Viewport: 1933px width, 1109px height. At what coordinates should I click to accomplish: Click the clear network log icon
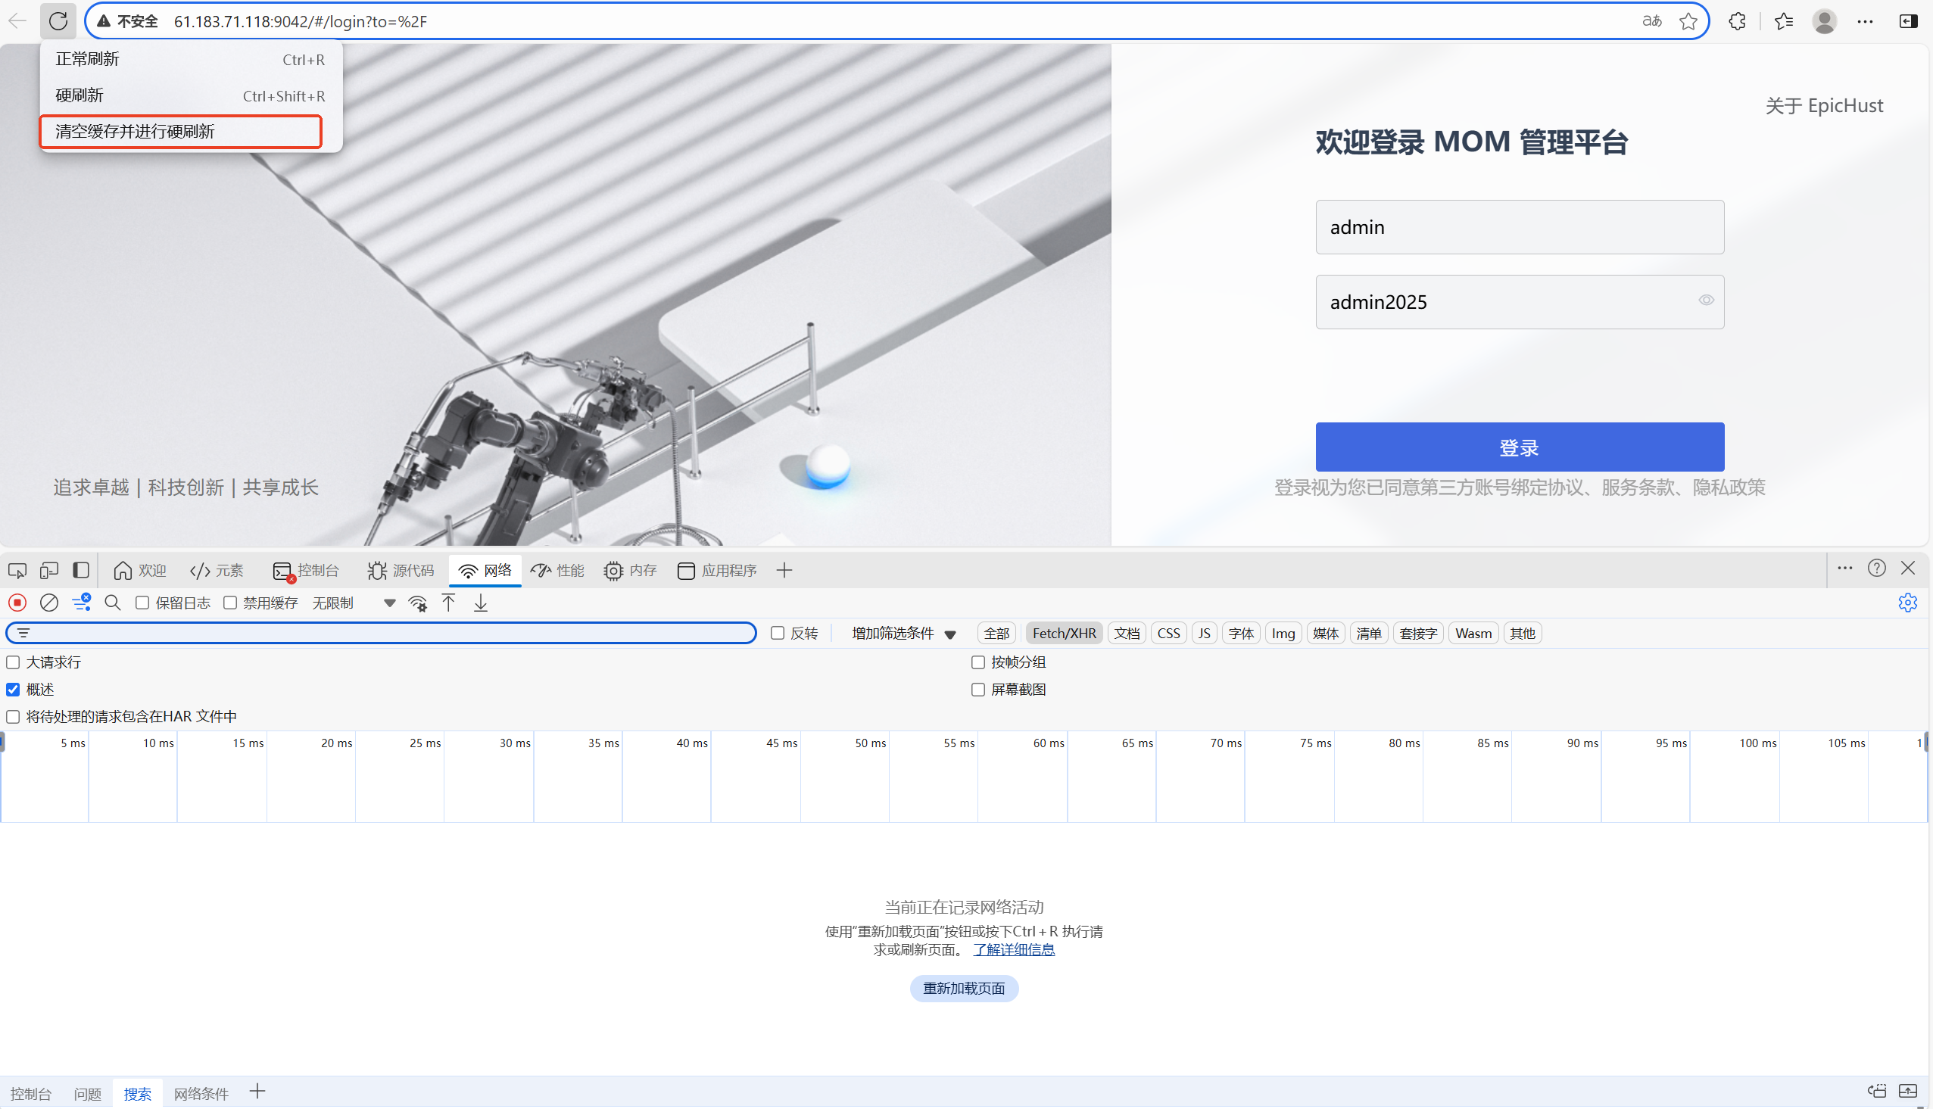[48, 603]
